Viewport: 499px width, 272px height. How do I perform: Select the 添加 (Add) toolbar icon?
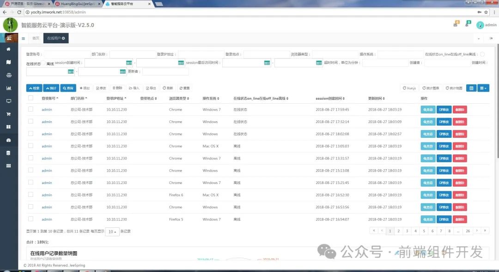(x=84, y=88)
